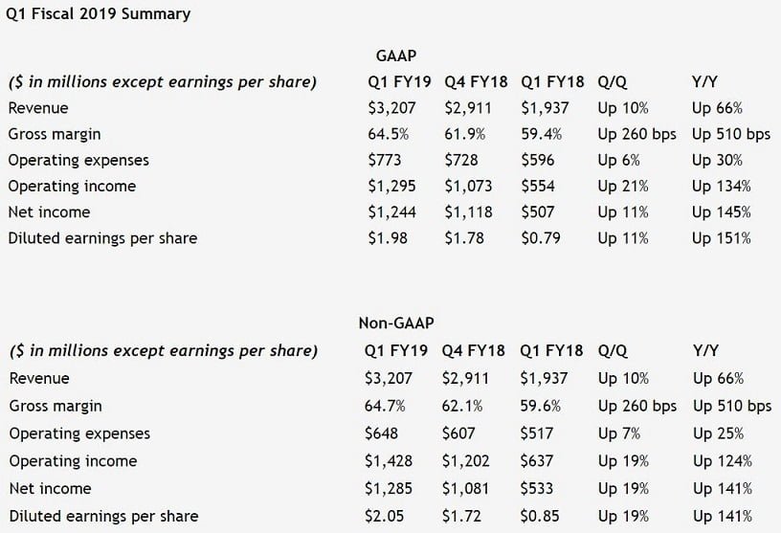Click the Q1 Fiscal 2019 Summary title

[x=98, y=14]
